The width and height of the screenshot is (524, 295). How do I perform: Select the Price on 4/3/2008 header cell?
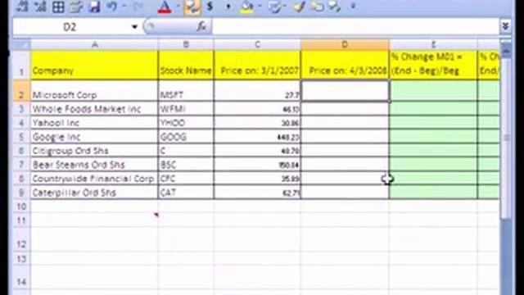point(345,65)
